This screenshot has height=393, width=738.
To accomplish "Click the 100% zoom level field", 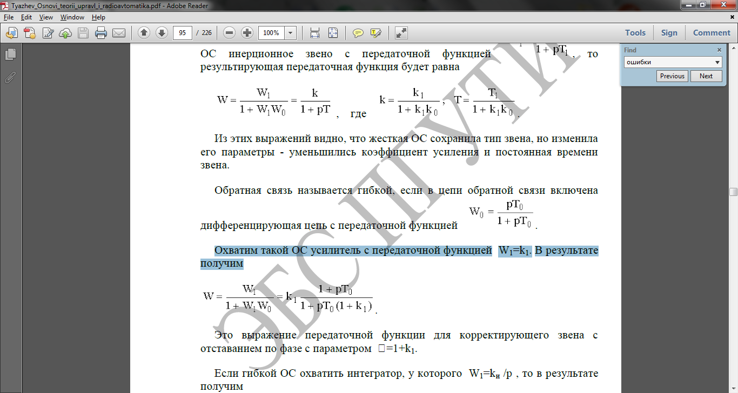I will (271, 33).
